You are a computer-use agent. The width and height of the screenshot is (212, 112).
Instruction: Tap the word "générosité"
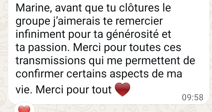point(132,35)
